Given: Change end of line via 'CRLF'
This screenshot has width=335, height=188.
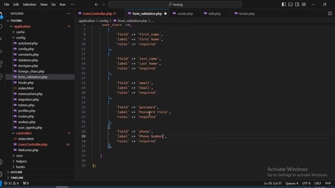Looking at the screenshot, I should (318, 183).
